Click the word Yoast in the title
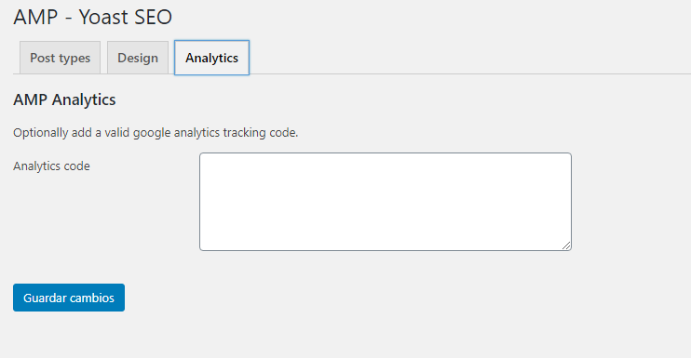Viewport: 691px width, 358px height. (x=103, y=17)
